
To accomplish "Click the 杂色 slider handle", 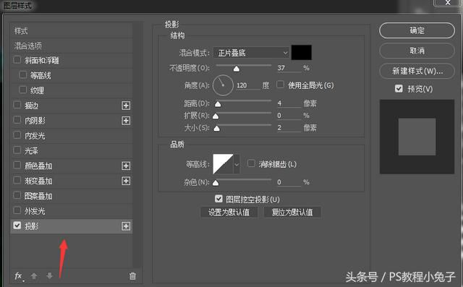I will (x=216, y=183).
